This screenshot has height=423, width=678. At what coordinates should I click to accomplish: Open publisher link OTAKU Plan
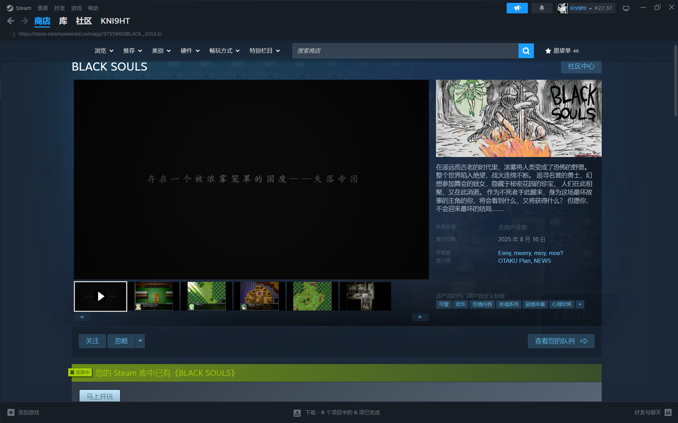(514, 261)
